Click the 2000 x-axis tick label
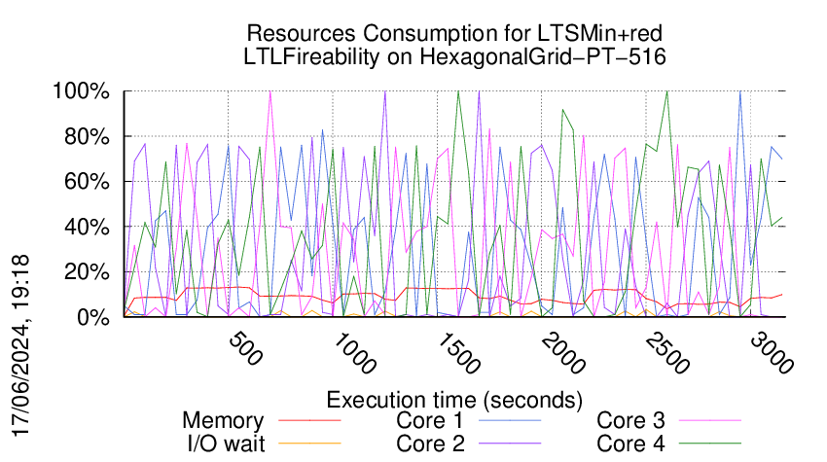 pos(563,353)
